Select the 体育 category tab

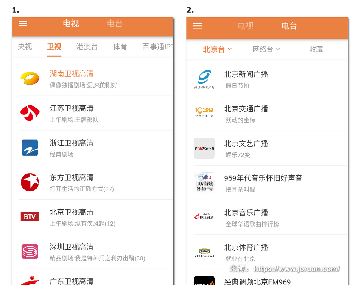click(x=120, y=47)
